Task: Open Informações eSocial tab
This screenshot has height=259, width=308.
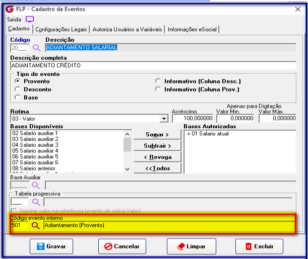Action: point(192,29)
